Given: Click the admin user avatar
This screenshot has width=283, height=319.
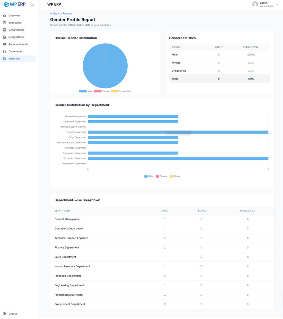Looking at the screenshot, I should point(255,4).
